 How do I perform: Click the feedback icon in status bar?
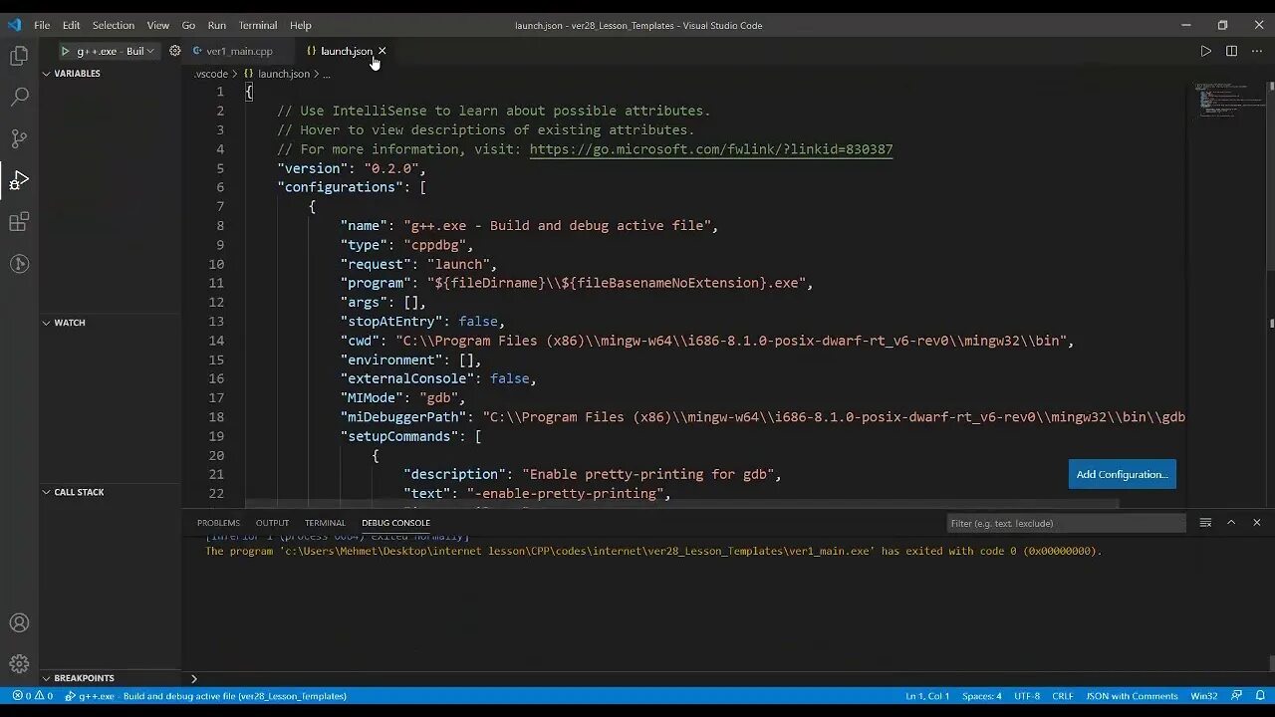coord(1237,696)
